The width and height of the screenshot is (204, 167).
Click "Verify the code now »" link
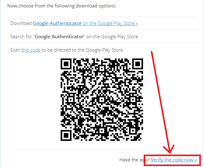(174, 160)
